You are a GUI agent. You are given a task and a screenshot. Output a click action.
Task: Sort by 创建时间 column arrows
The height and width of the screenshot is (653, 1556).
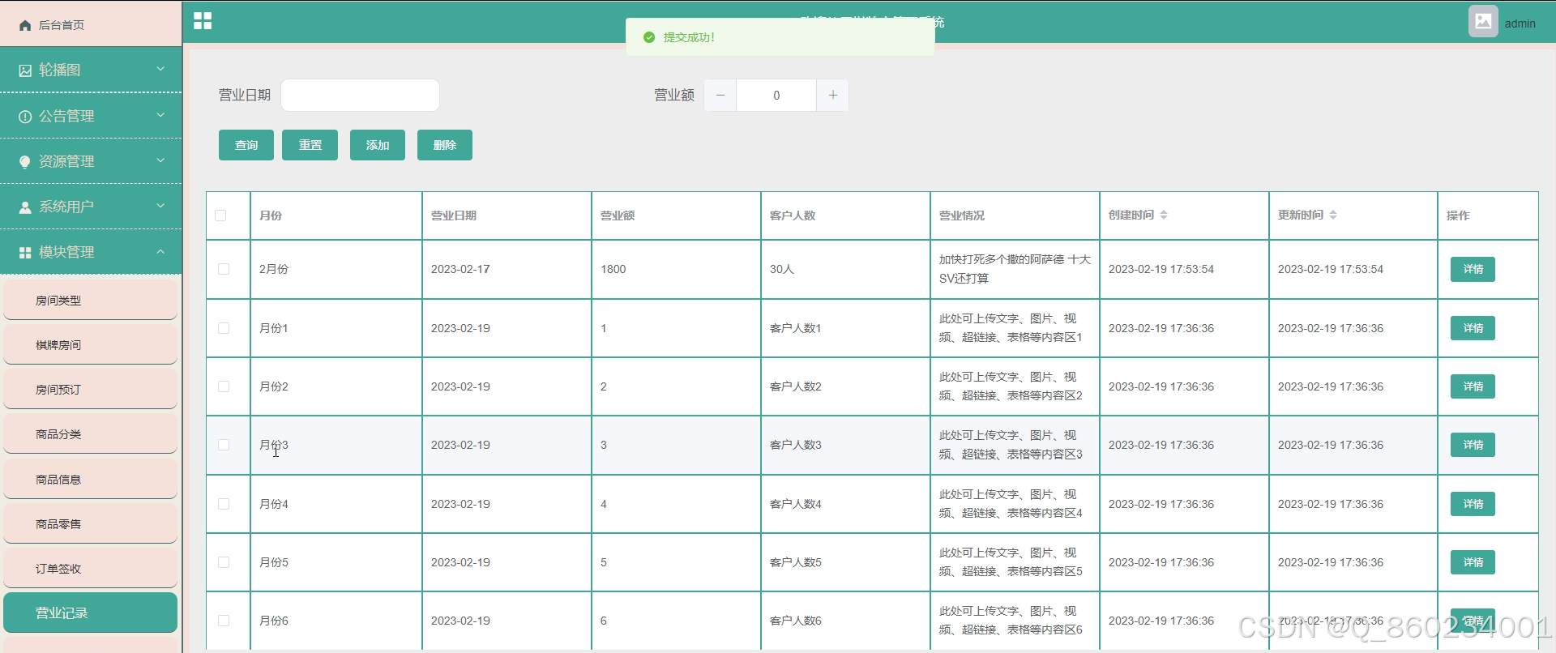(x=1164, y=215)
